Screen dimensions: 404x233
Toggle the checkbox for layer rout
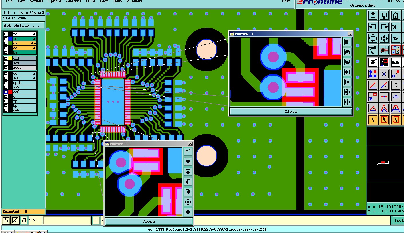click(6, 68)
